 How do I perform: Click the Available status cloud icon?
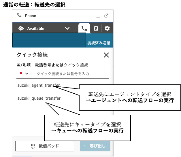[x=21, y=29]
